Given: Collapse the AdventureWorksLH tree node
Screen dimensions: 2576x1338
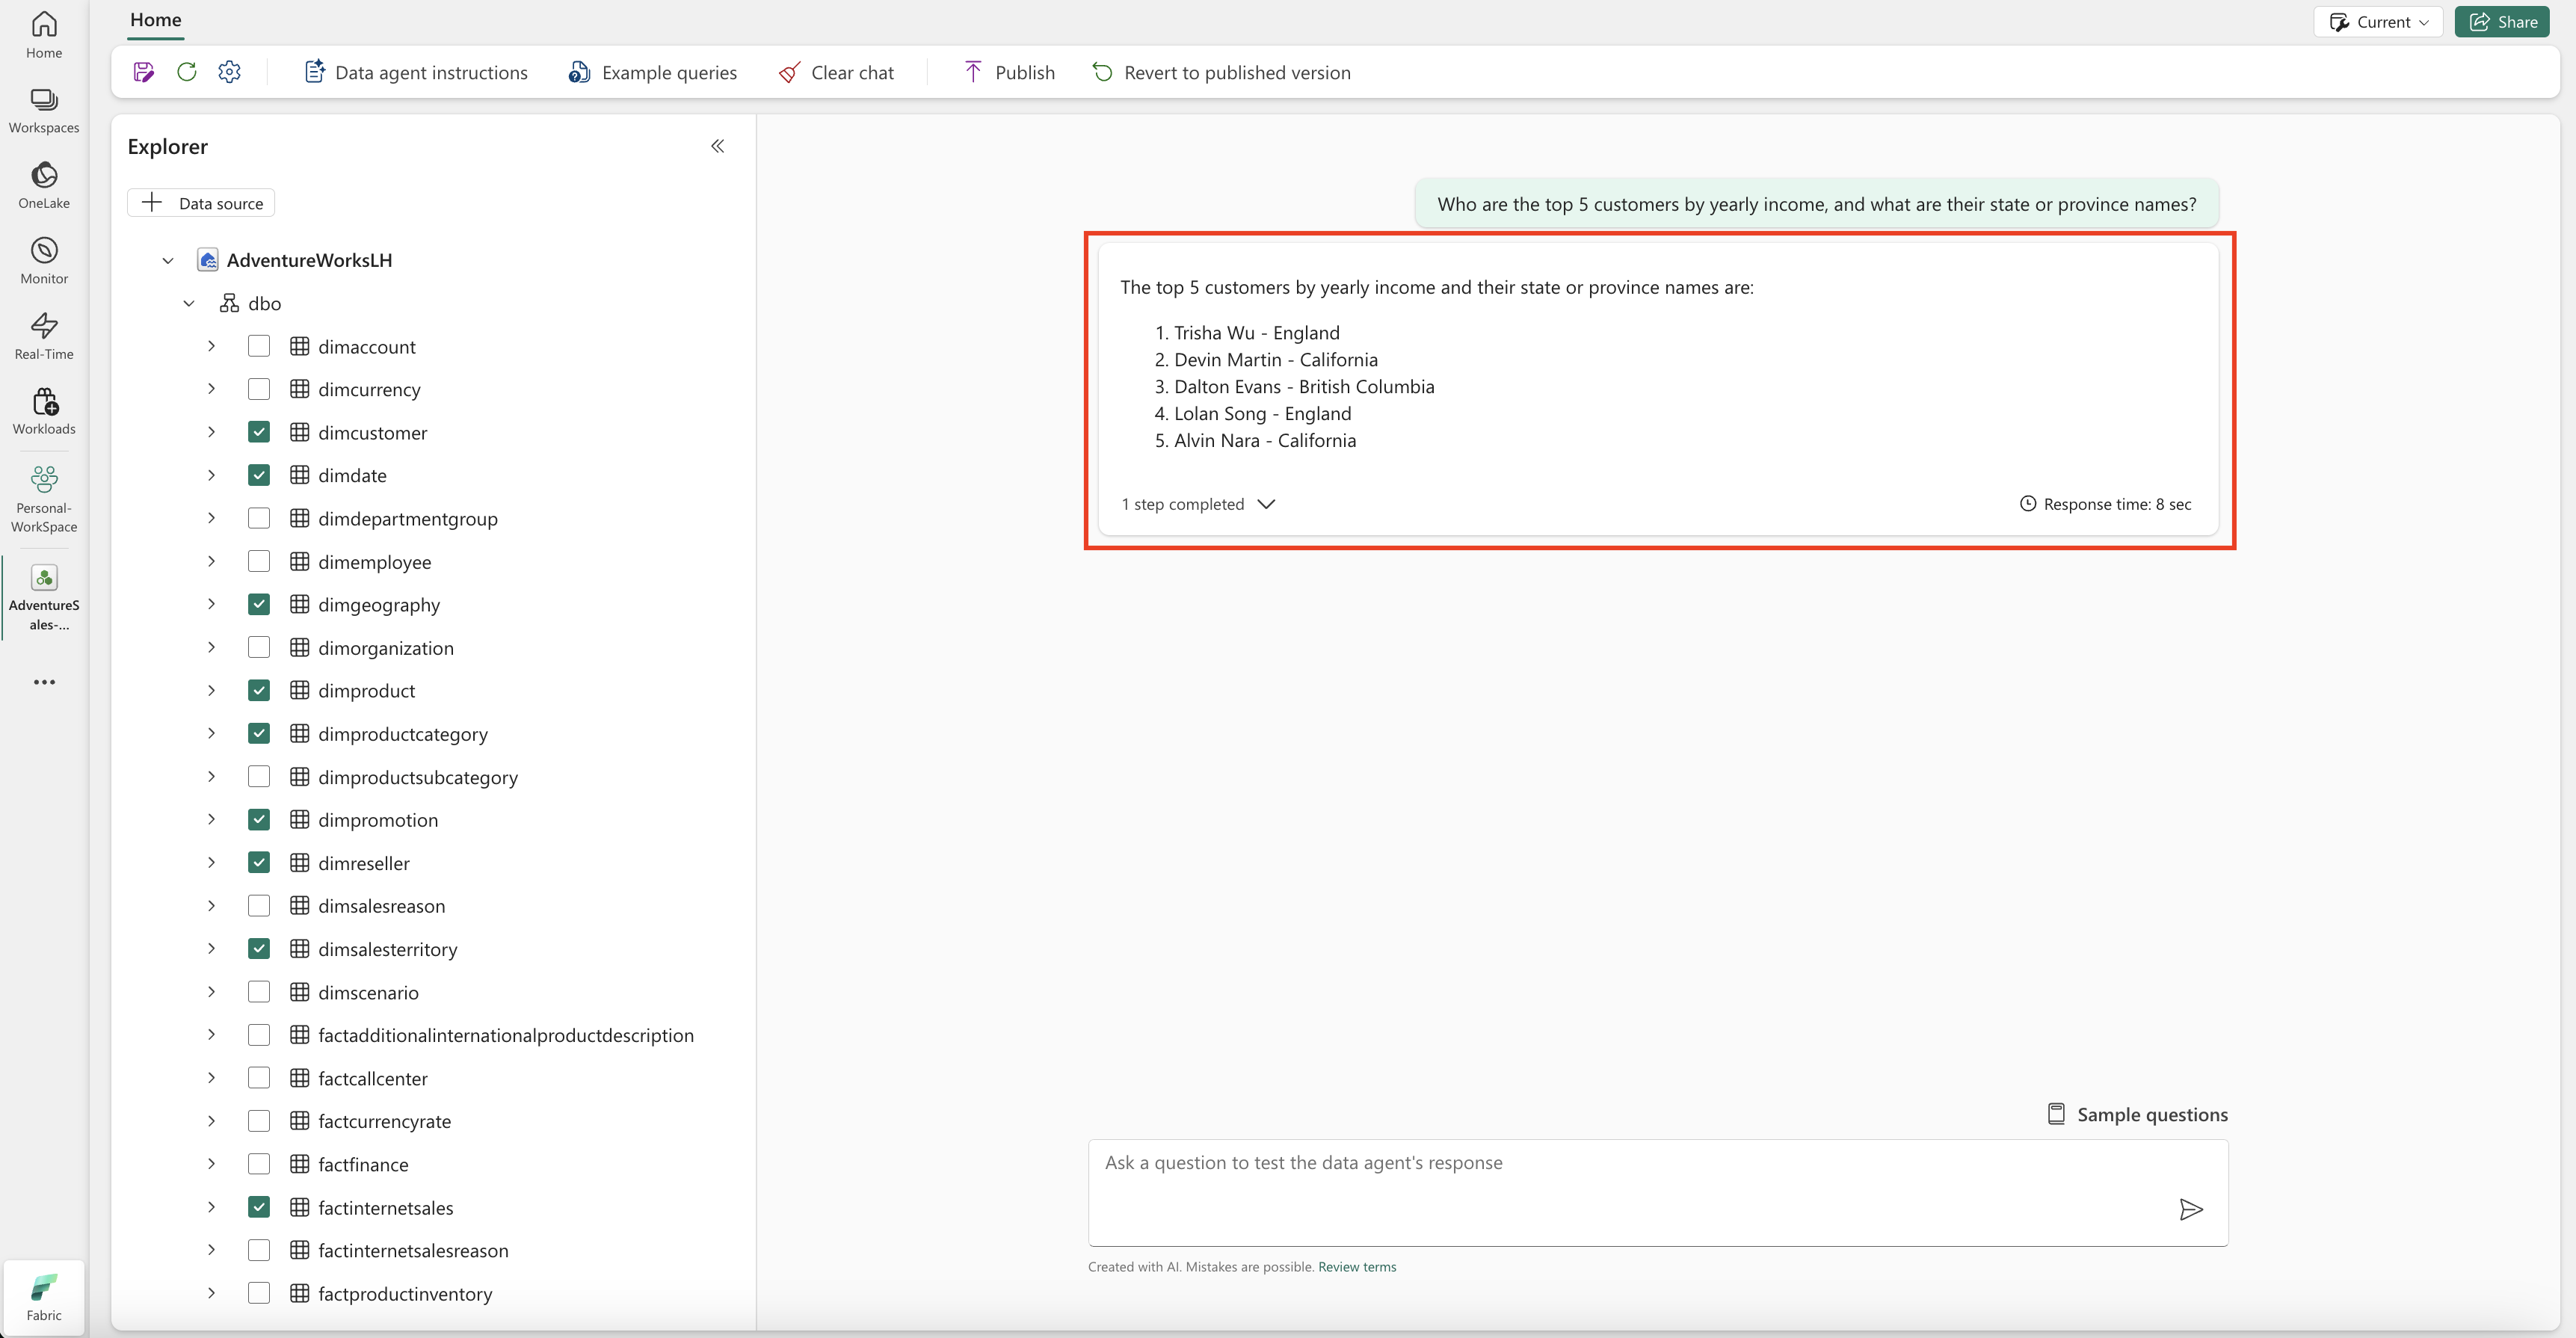Looking at the screenshot, I should click(168, 260).
